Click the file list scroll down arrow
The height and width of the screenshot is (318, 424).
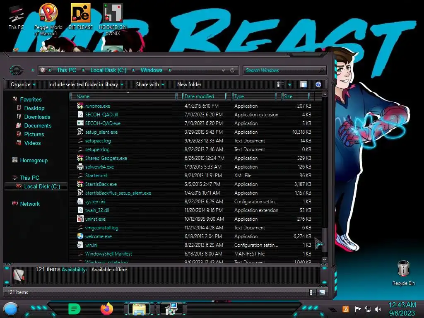325,260
